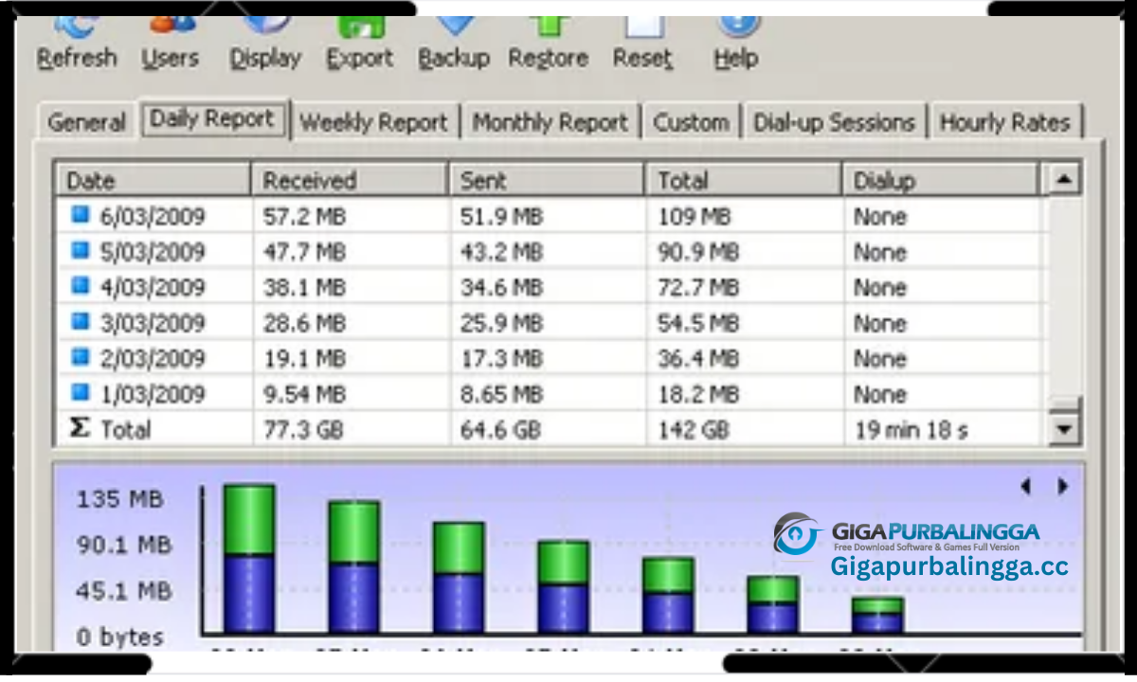Sort by the Date column header
This screenshot has width=1137, height=682.
154,180
